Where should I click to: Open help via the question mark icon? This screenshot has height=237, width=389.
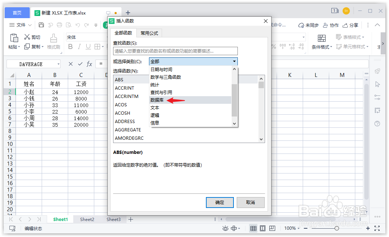pos(377,123)
